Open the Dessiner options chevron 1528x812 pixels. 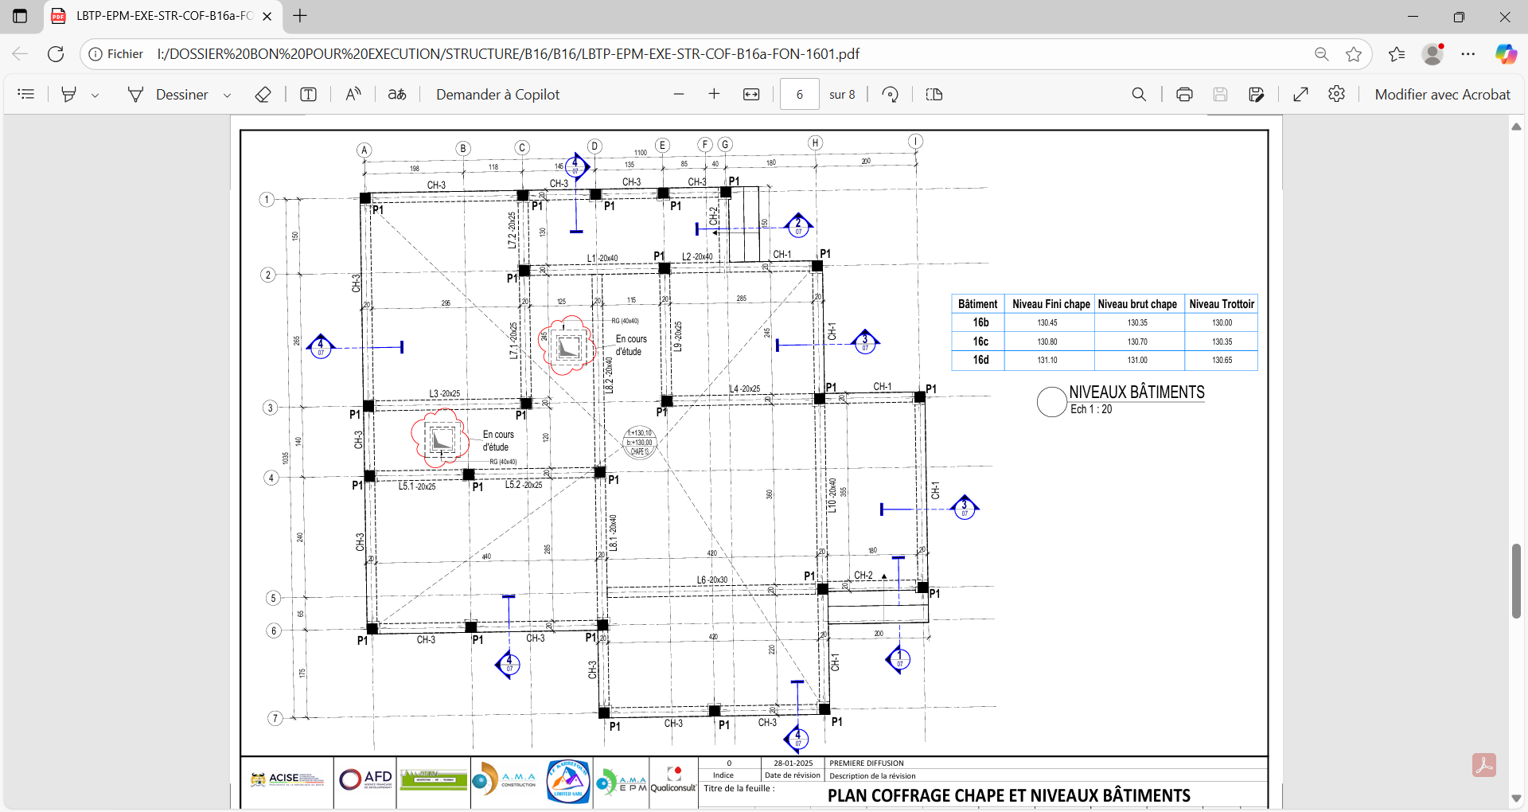tap(227, 95)
